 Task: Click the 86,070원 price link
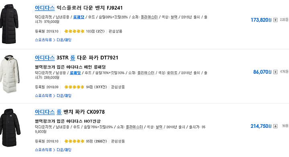pos(262,72)
